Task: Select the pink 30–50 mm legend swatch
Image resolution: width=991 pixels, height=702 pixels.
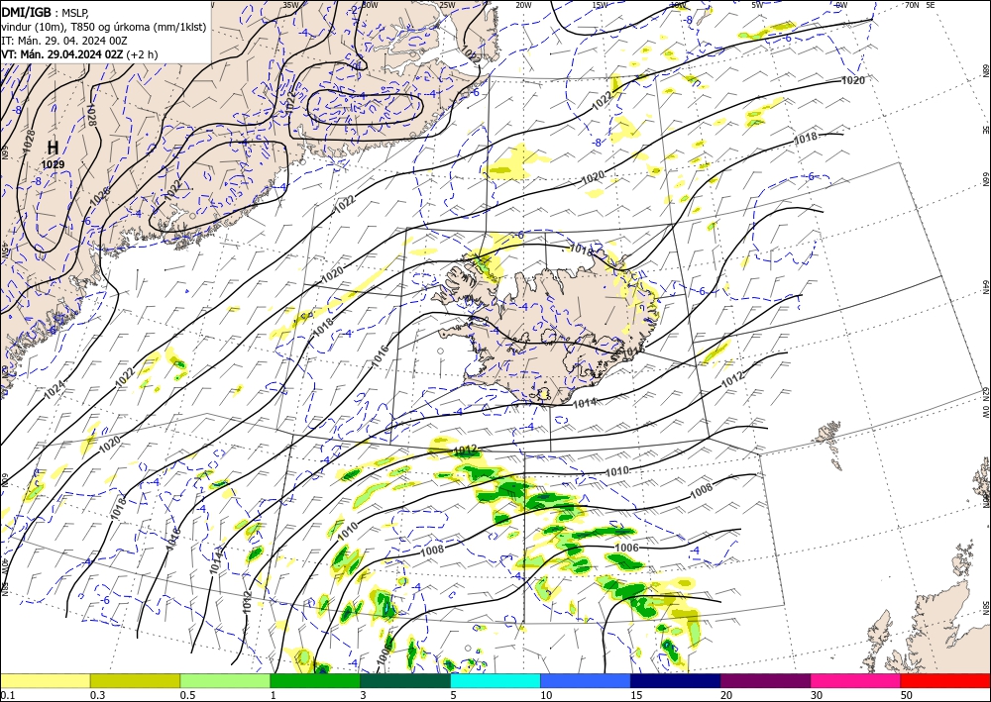Action: pos(855,680)
